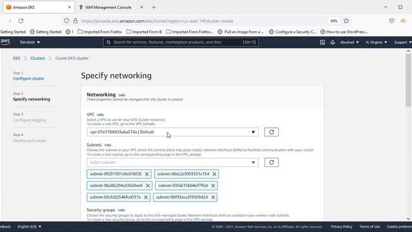Open the VPC selection dropdown

coord(173,132)
